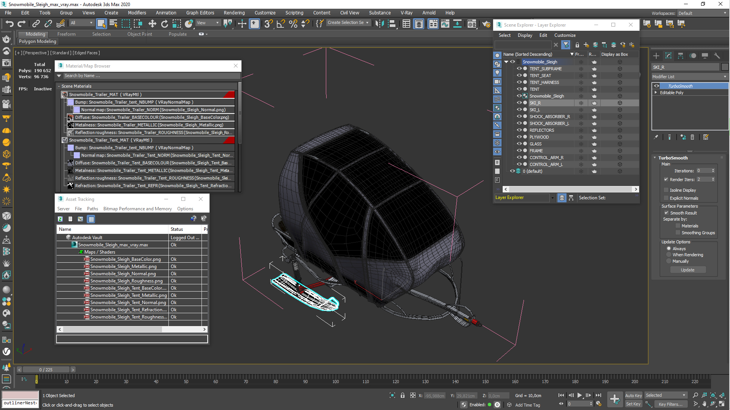Enable Explicit Normals checkbox

click(666, 198)
